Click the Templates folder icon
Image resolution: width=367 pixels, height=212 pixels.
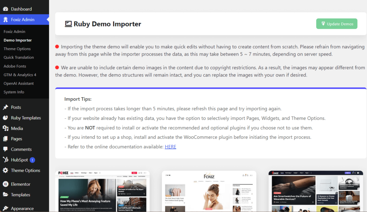click(5, 194)
